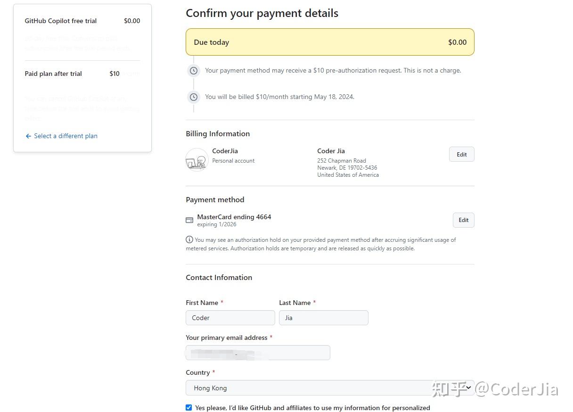This screenshot has height=412, width=573.
Task: Click the yellow "Due today" banner
Action: [x=330, y=42]
